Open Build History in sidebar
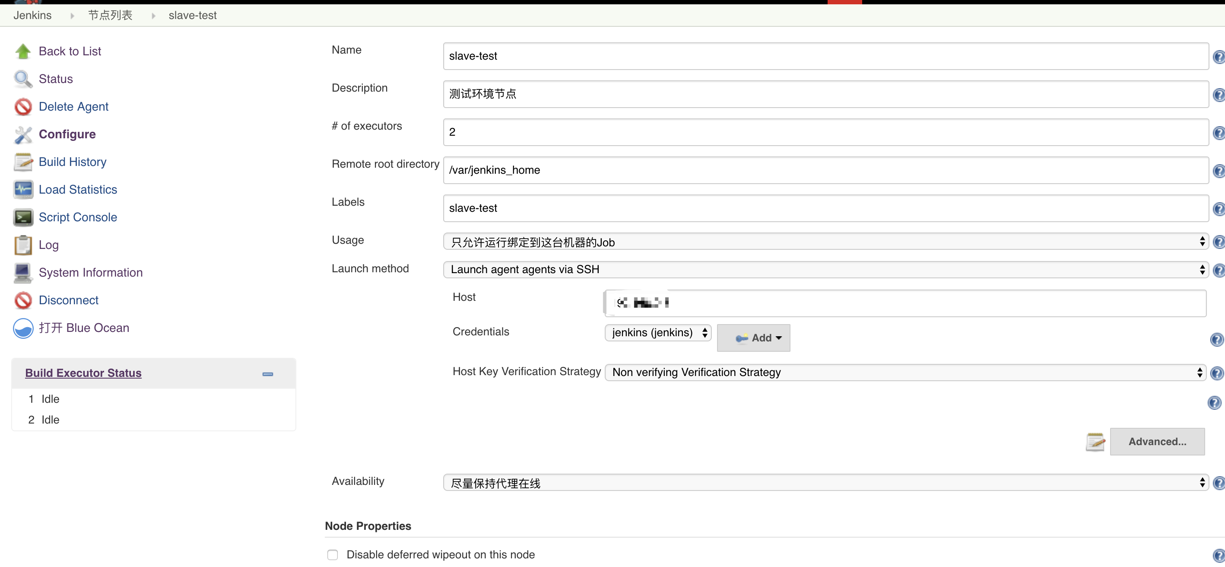Image resolution: width=1225 pixels, height=567 pixels. [72, 162]
